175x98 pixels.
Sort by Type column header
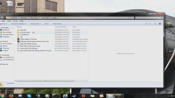click(74, 27)
